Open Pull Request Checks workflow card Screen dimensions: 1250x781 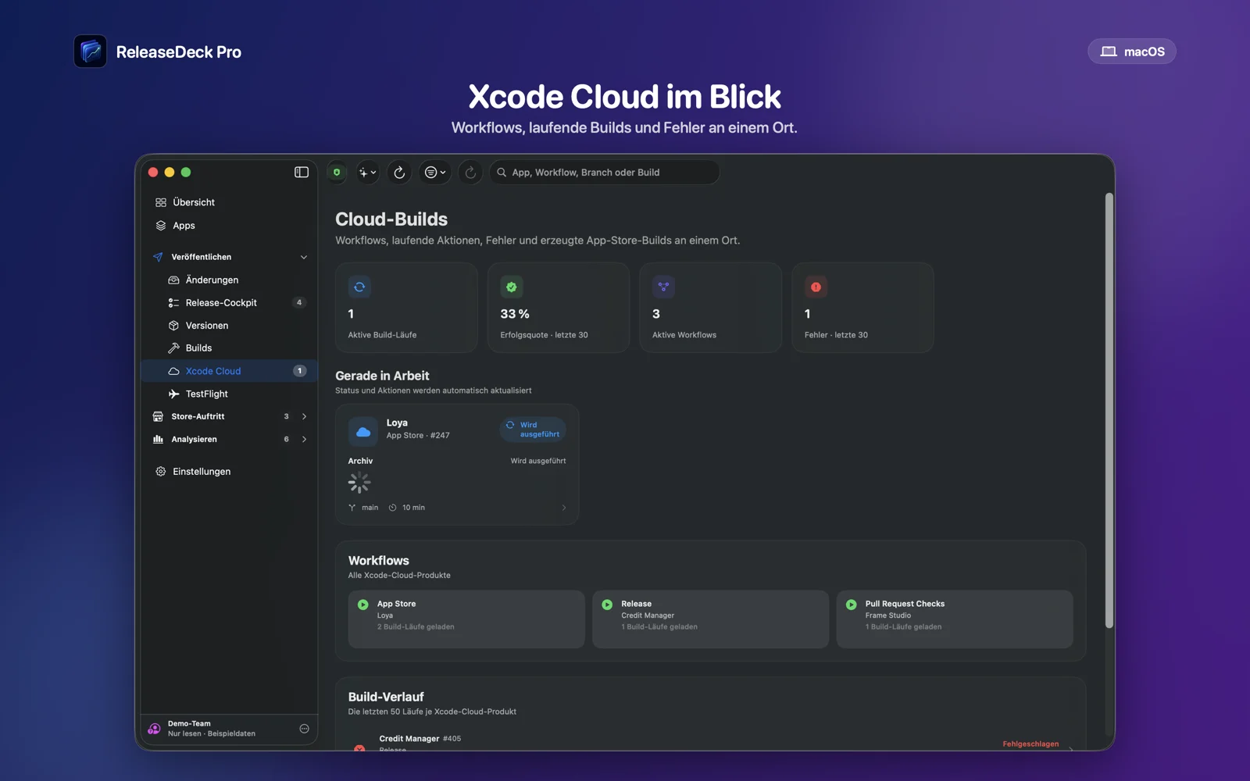[x=955, y=619]
